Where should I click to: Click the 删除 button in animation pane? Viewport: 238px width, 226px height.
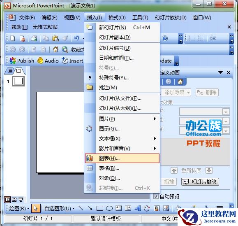[x=207, y=92]
